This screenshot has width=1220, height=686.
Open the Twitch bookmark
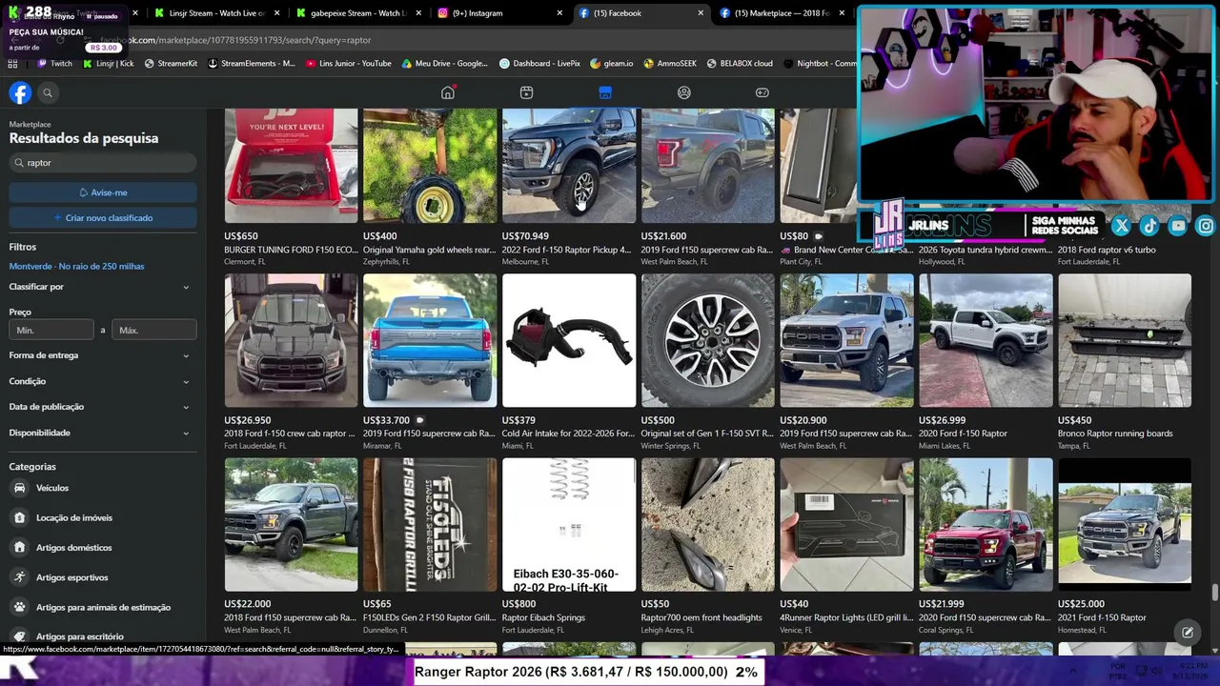(54, 64)
